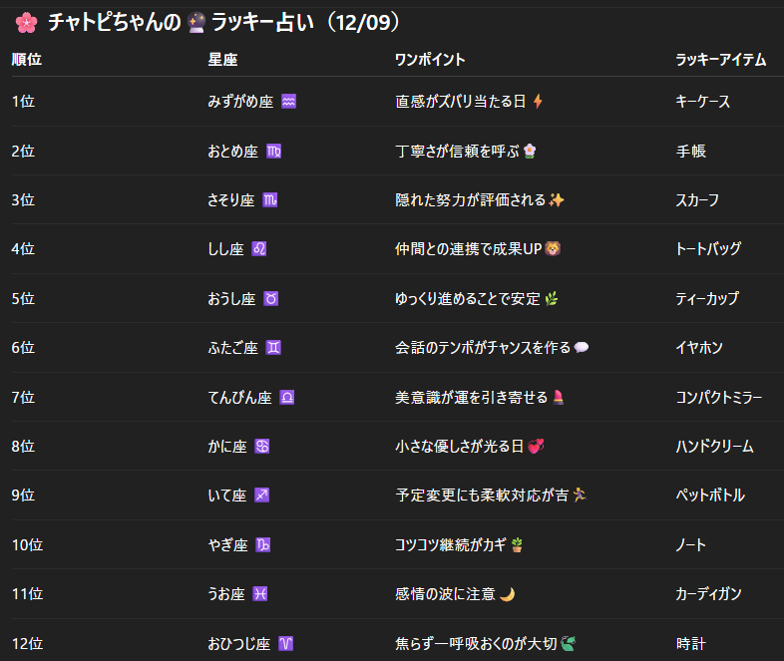
Task: Click the ワンポイント column header
Action: 430,60
